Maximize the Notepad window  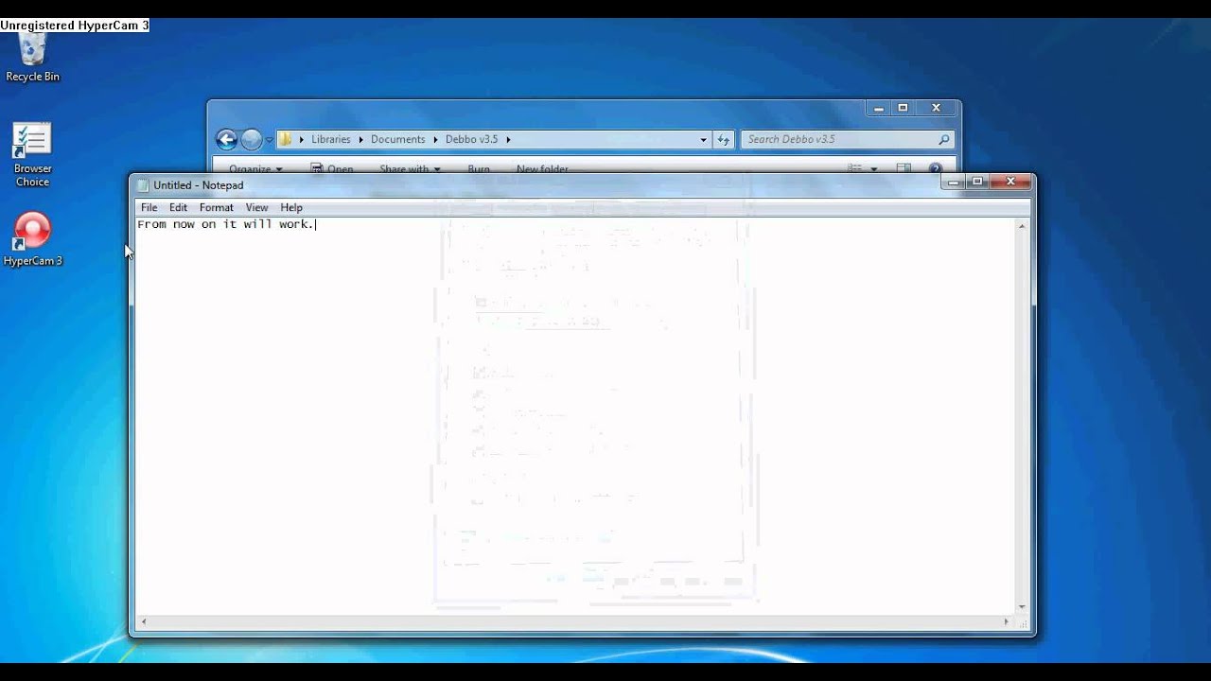(978, 182)
